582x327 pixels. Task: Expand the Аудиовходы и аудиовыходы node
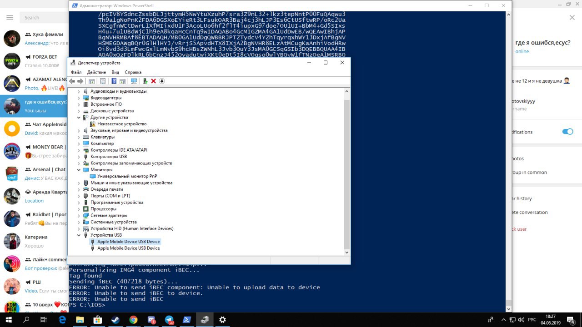point(79,91)
